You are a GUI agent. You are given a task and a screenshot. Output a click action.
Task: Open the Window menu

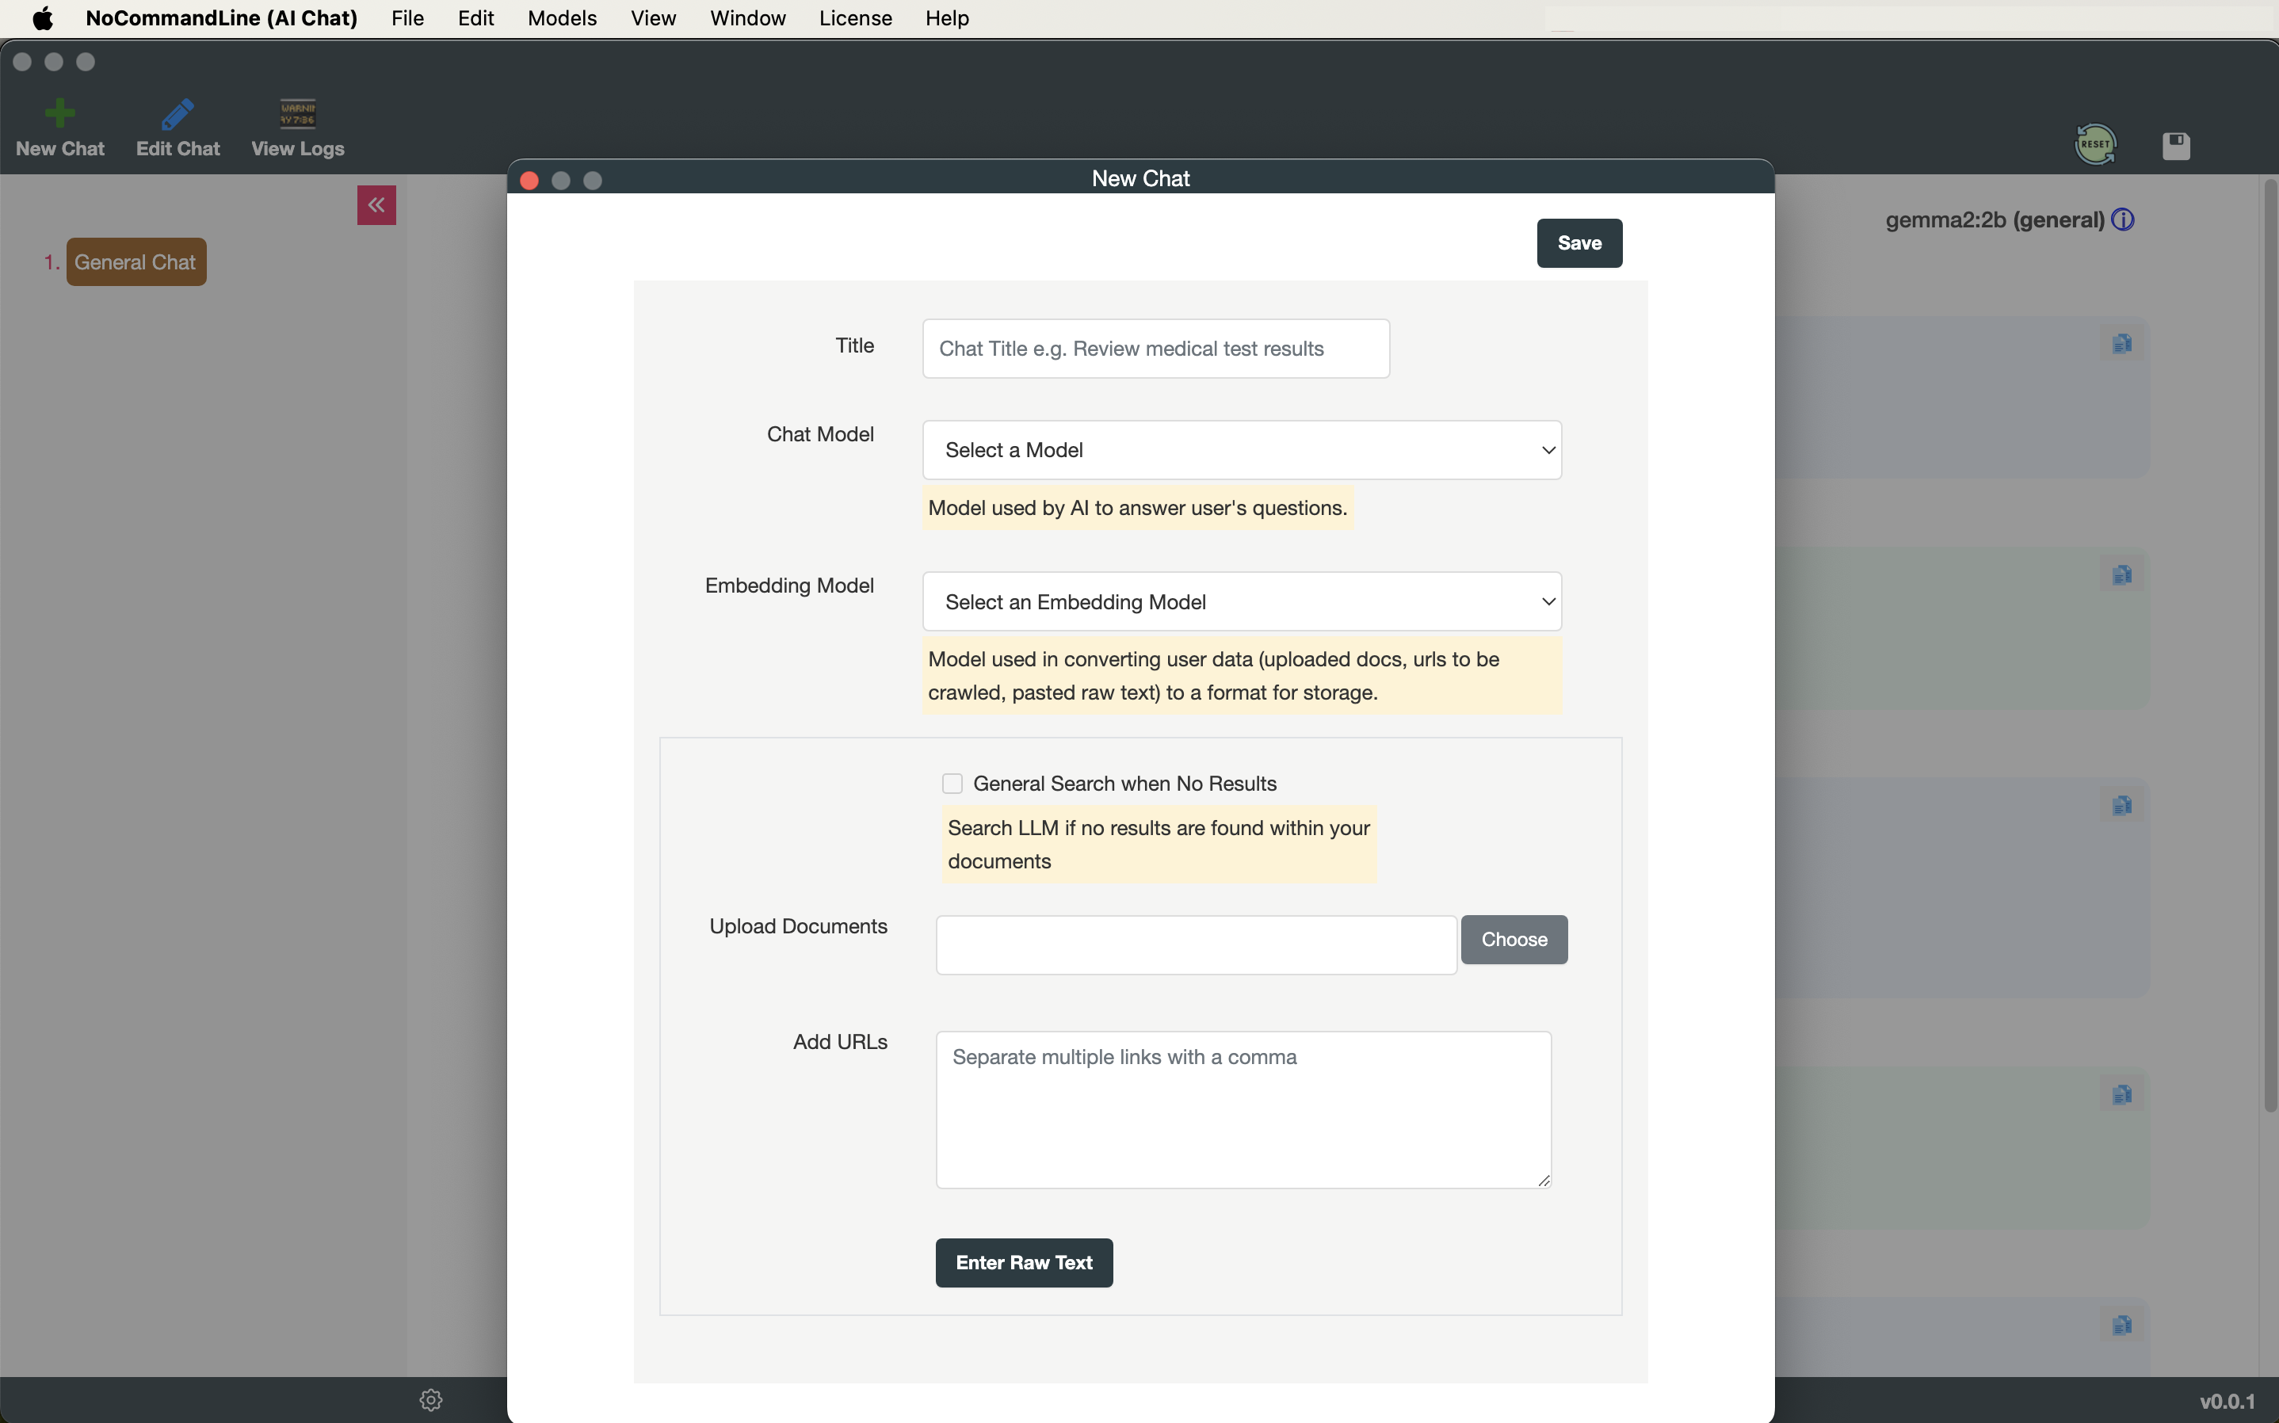747,18
